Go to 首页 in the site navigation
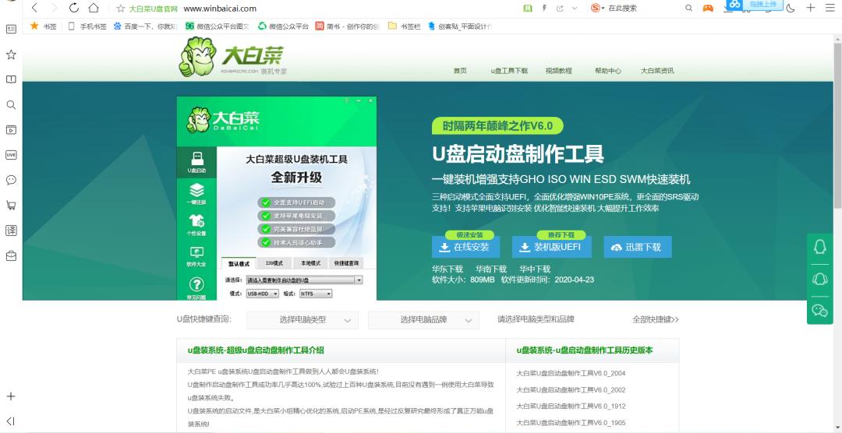This screenshot has height=433, width=842. tap(460, 70)
